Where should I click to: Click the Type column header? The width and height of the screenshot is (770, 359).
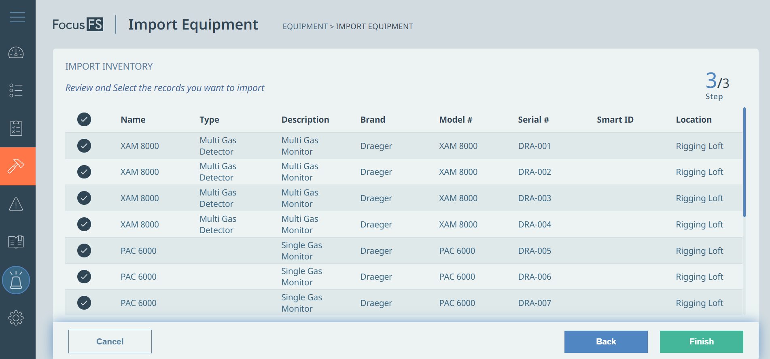click(x=209, y=120)
